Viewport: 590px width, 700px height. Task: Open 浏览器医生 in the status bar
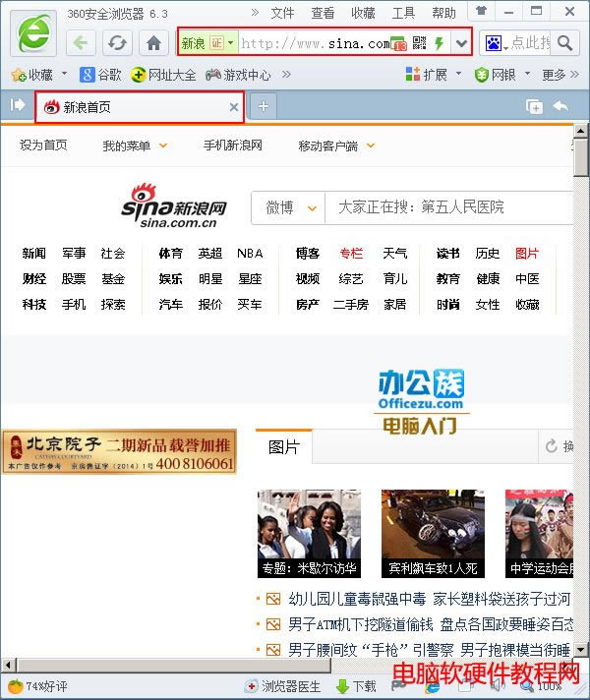coord(283,686)
